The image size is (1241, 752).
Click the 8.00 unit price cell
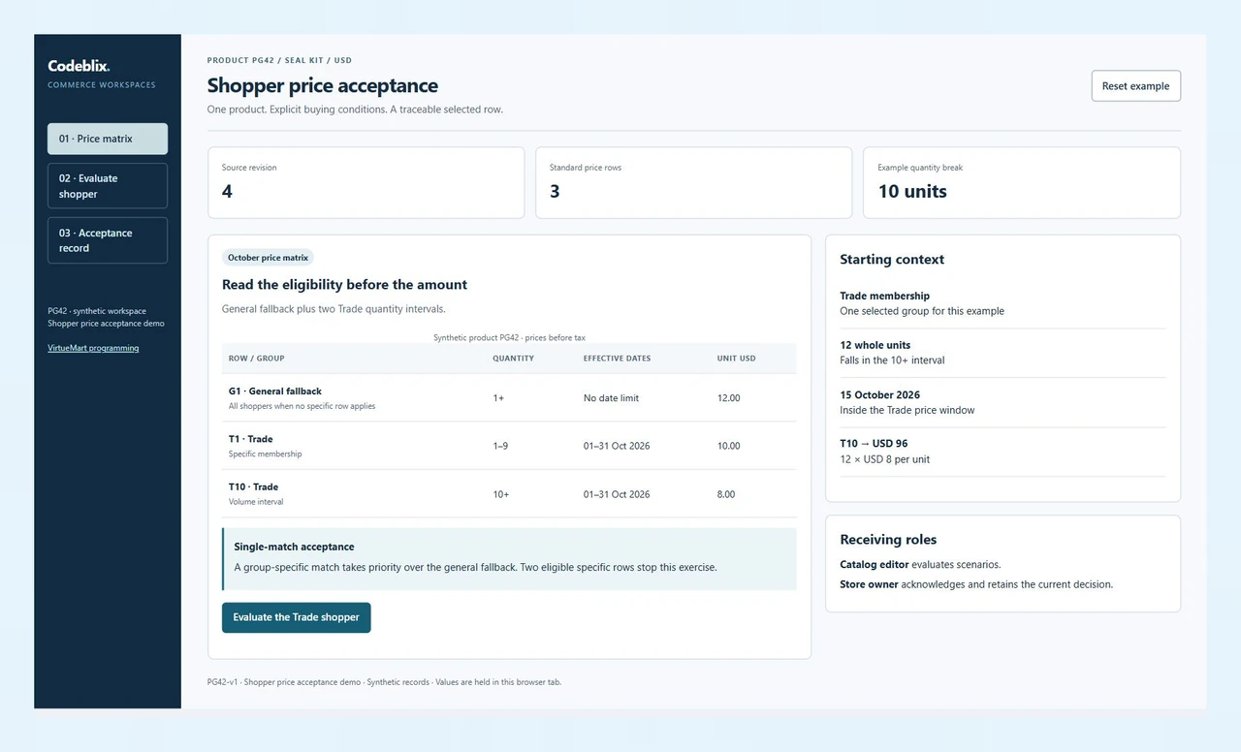point(726,494)
